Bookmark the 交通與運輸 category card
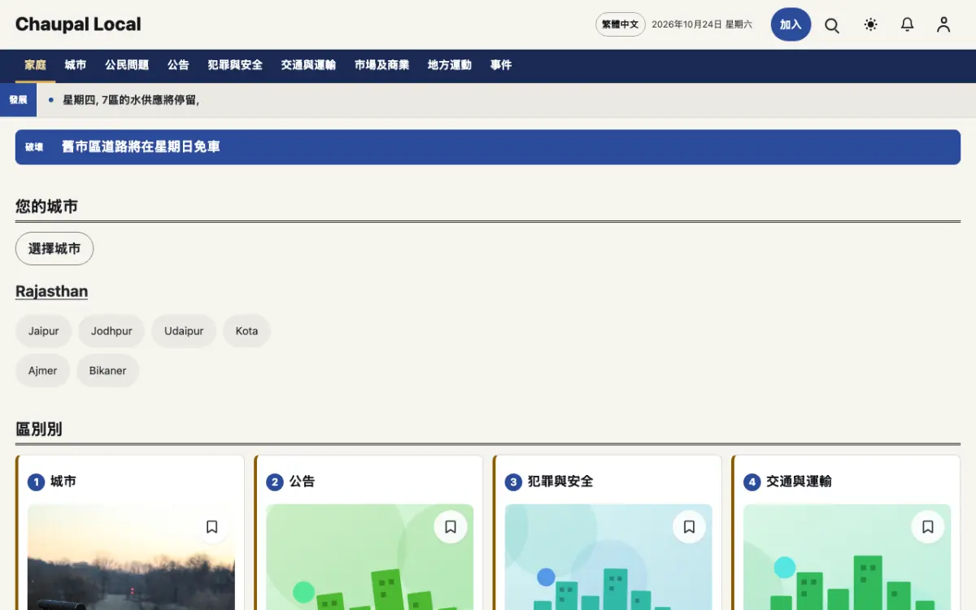Image resolution: width=976 pixels, height=610 pixels. point(928,527)
